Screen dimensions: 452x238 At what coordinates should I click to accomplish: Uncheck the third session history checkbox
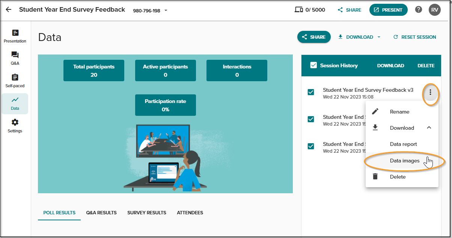click(311, 146)
